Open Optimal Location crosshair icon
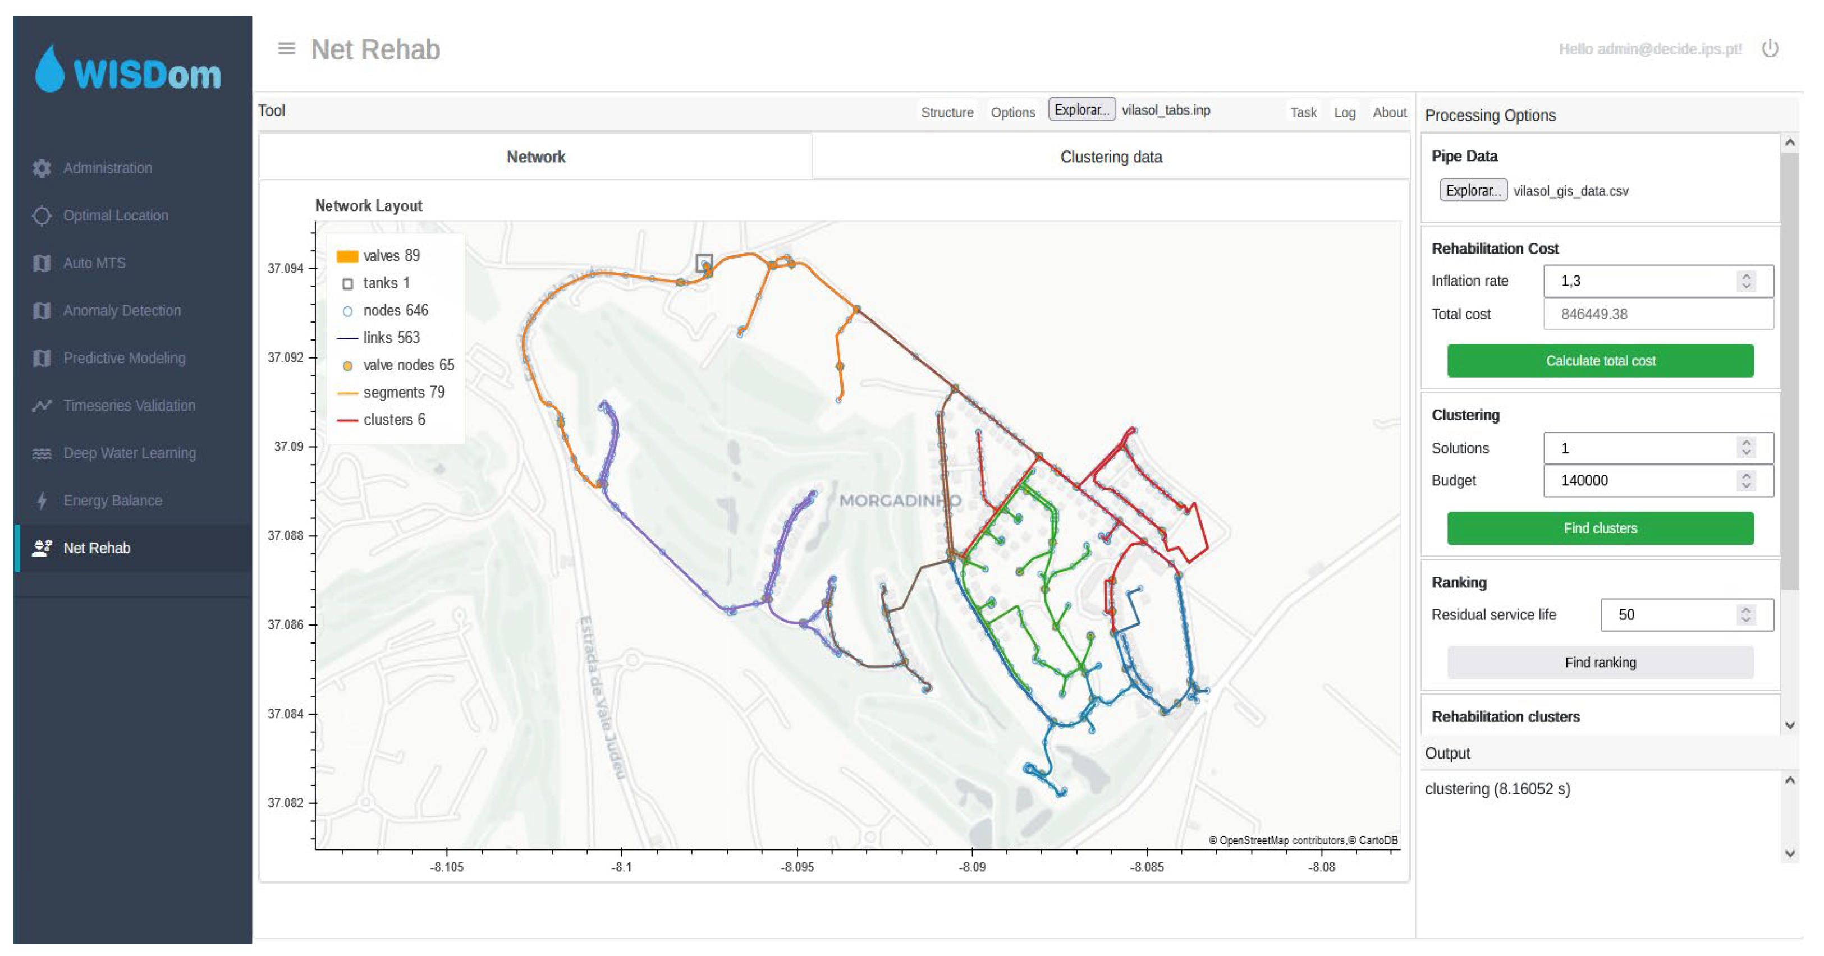 click(x=42, y=215)
